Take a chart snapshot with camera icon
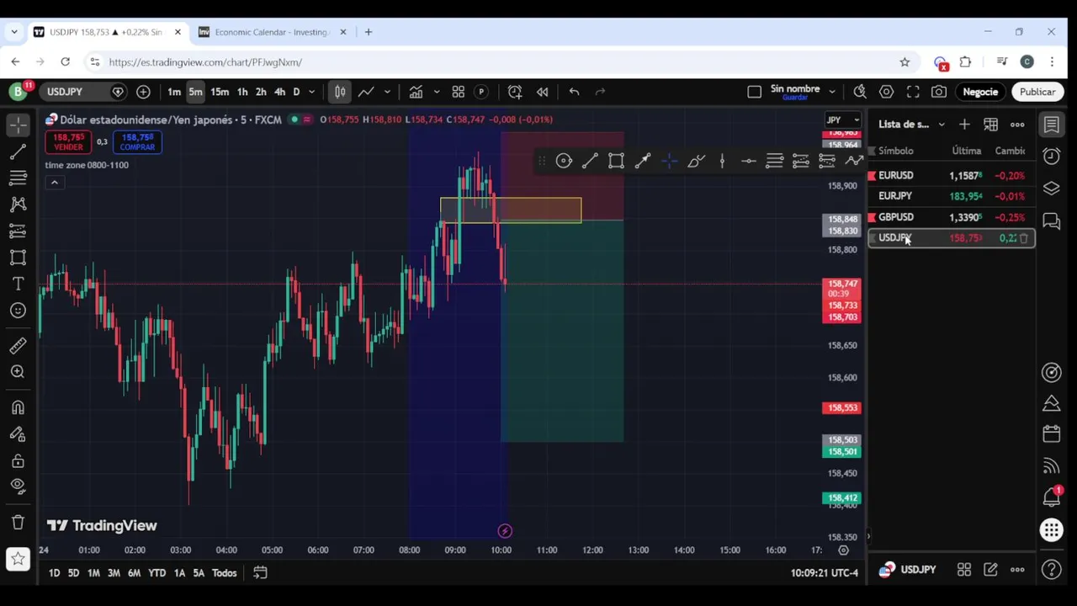 pos(939,92)
